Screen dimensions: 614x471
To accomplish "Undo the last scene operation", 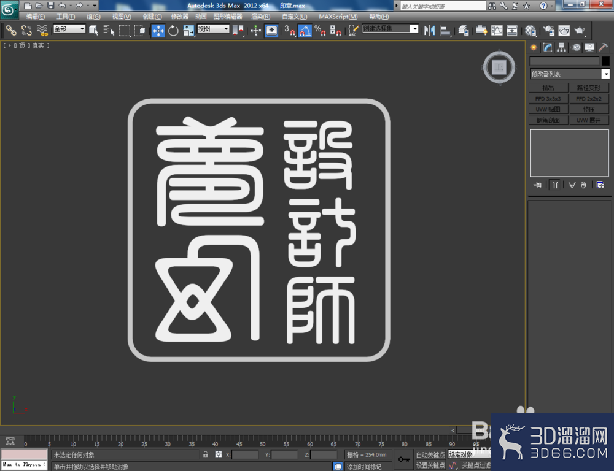I will (62, 6).
